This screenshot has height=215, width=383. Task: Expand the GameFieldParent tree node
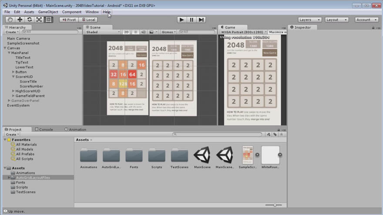(13, 96)
